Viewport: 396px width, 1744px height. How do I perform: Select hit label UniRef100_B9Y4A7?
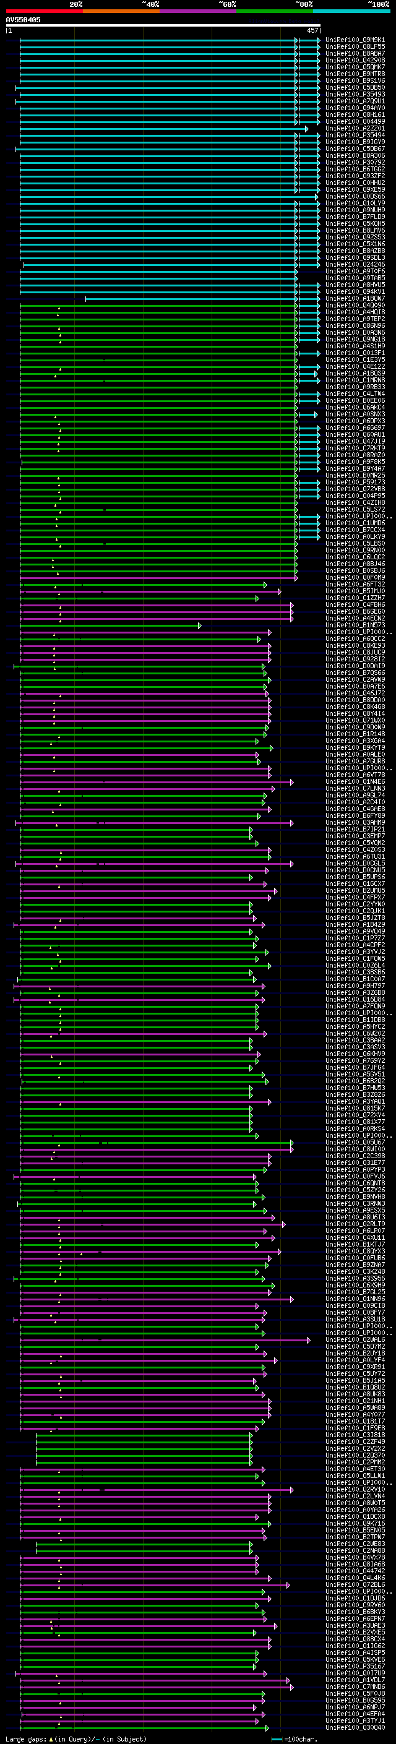(355, 468)
